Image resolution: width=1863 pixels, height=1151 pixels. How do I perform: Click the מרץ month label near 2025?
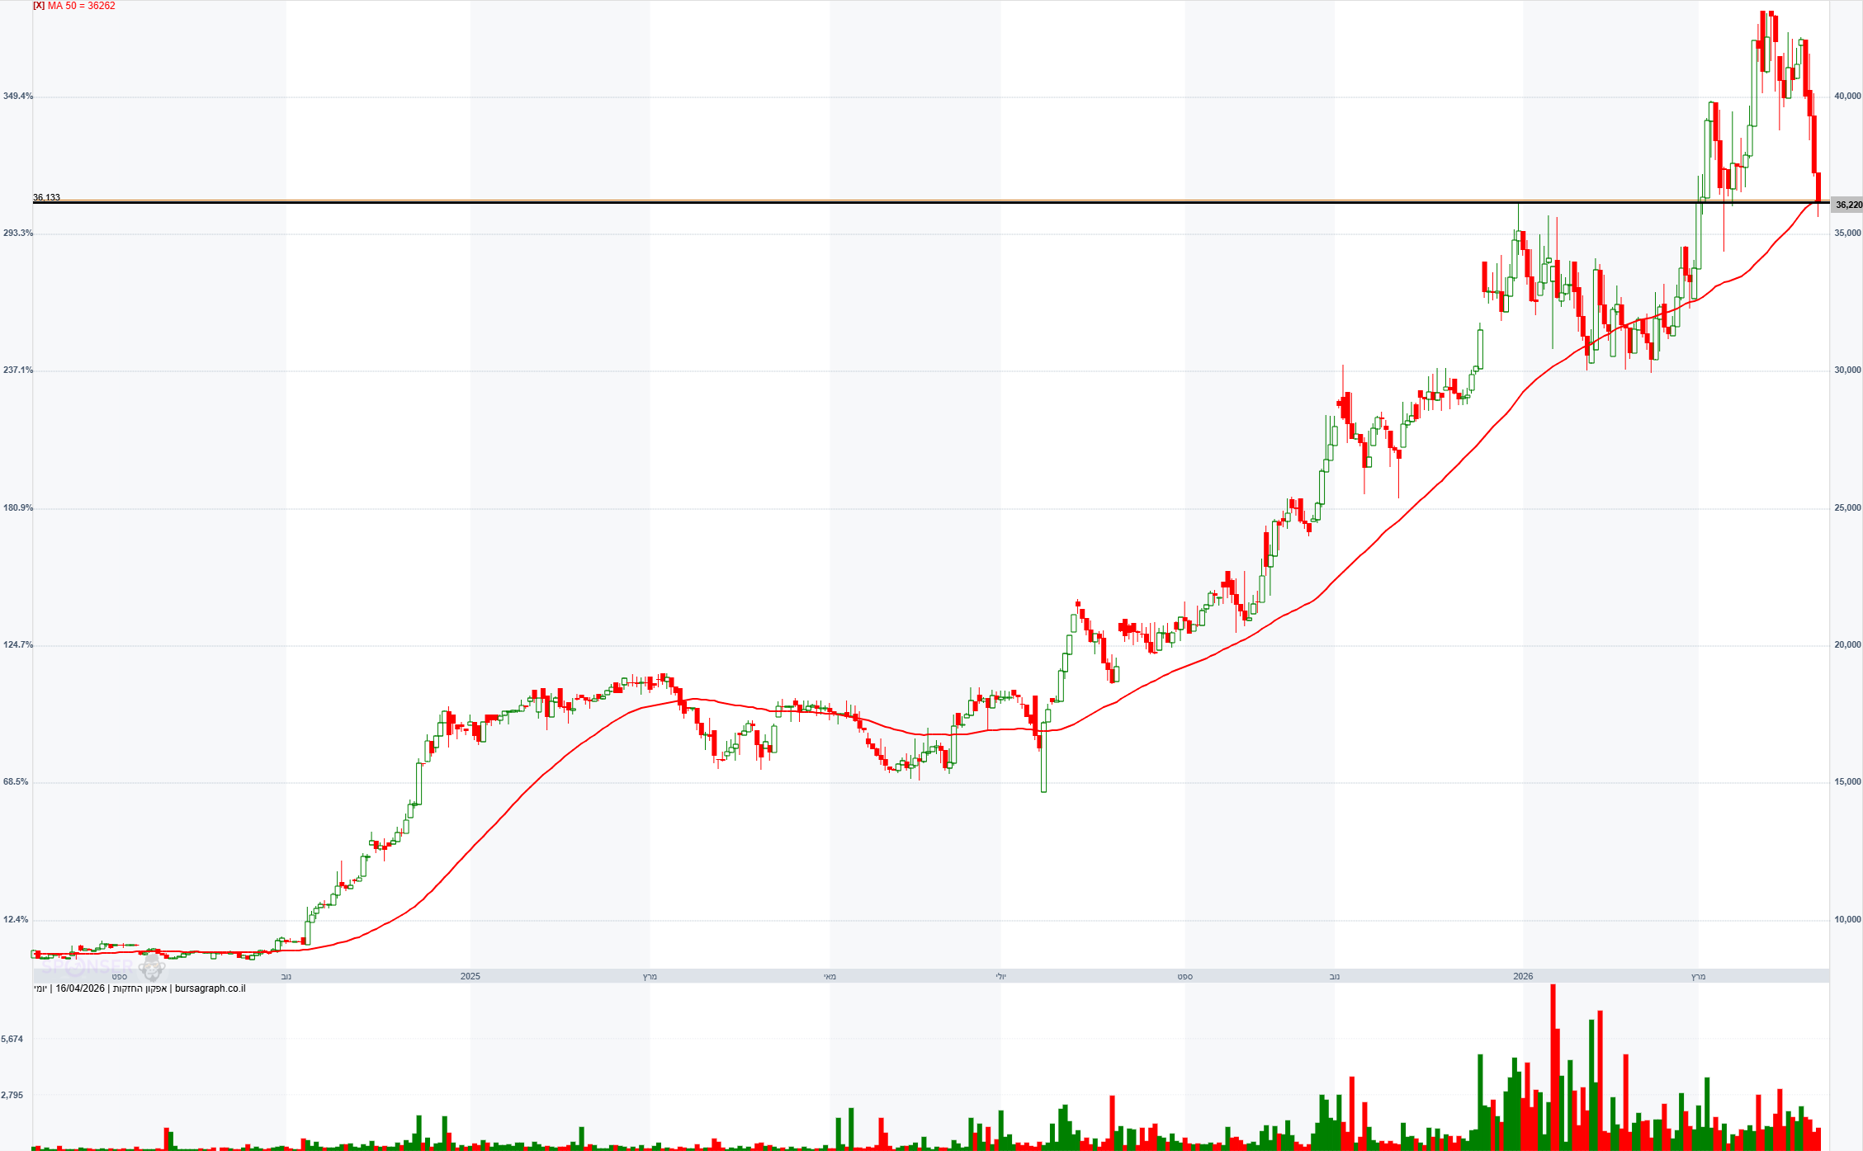650,976
